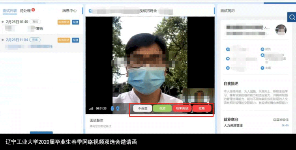Screen dimensions: 296x150
Task: Click the small self-view video thumbnail
Action: click(198, 96)
